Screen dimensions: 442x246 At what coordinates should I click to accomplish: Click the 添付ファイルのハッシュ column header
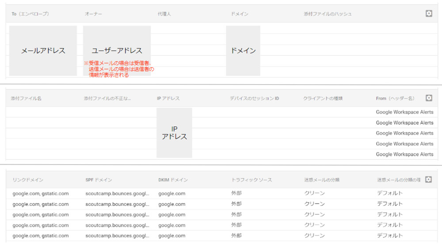[328, 14]
